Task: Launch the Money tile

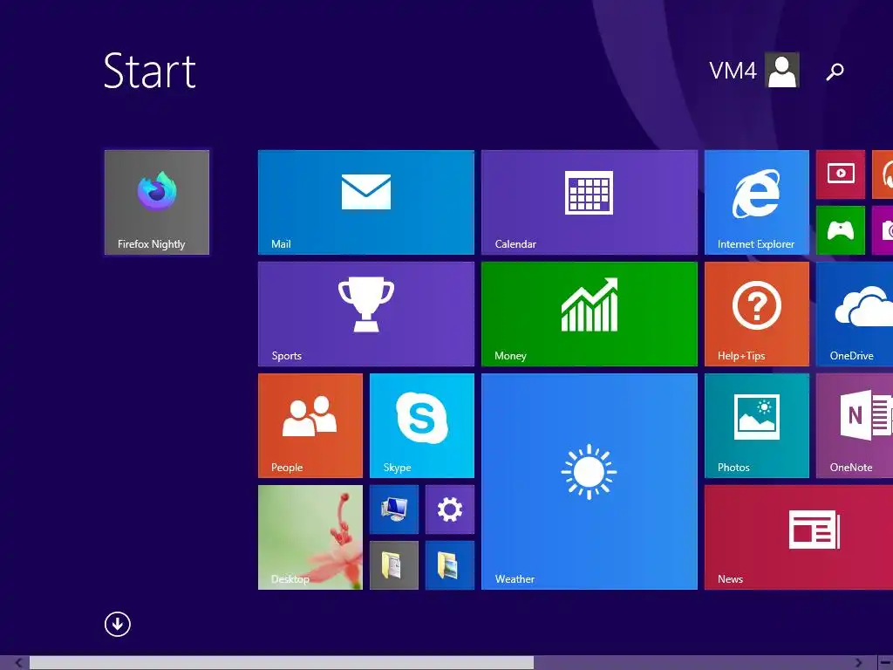Action: click(589, 314)
